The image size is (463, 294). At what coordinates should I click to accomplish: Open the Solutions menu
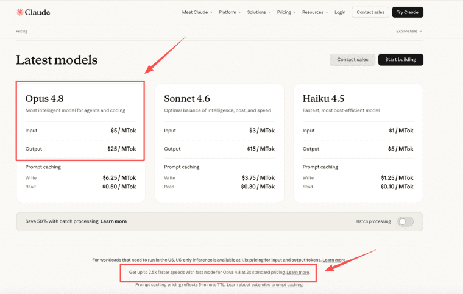259,12
